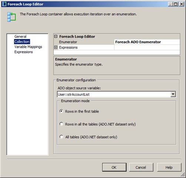Minimize the Foreach Loop Editor window

pyautogui.click(x=170, y=4)
